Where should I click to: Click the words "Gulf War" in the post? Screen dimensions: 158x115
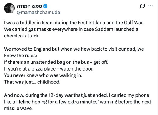[x=134, y=23]
